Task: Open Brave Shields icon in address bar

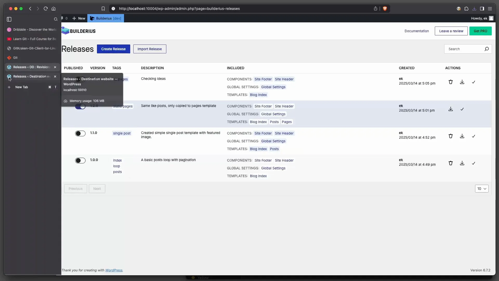Action: point(385,9)
